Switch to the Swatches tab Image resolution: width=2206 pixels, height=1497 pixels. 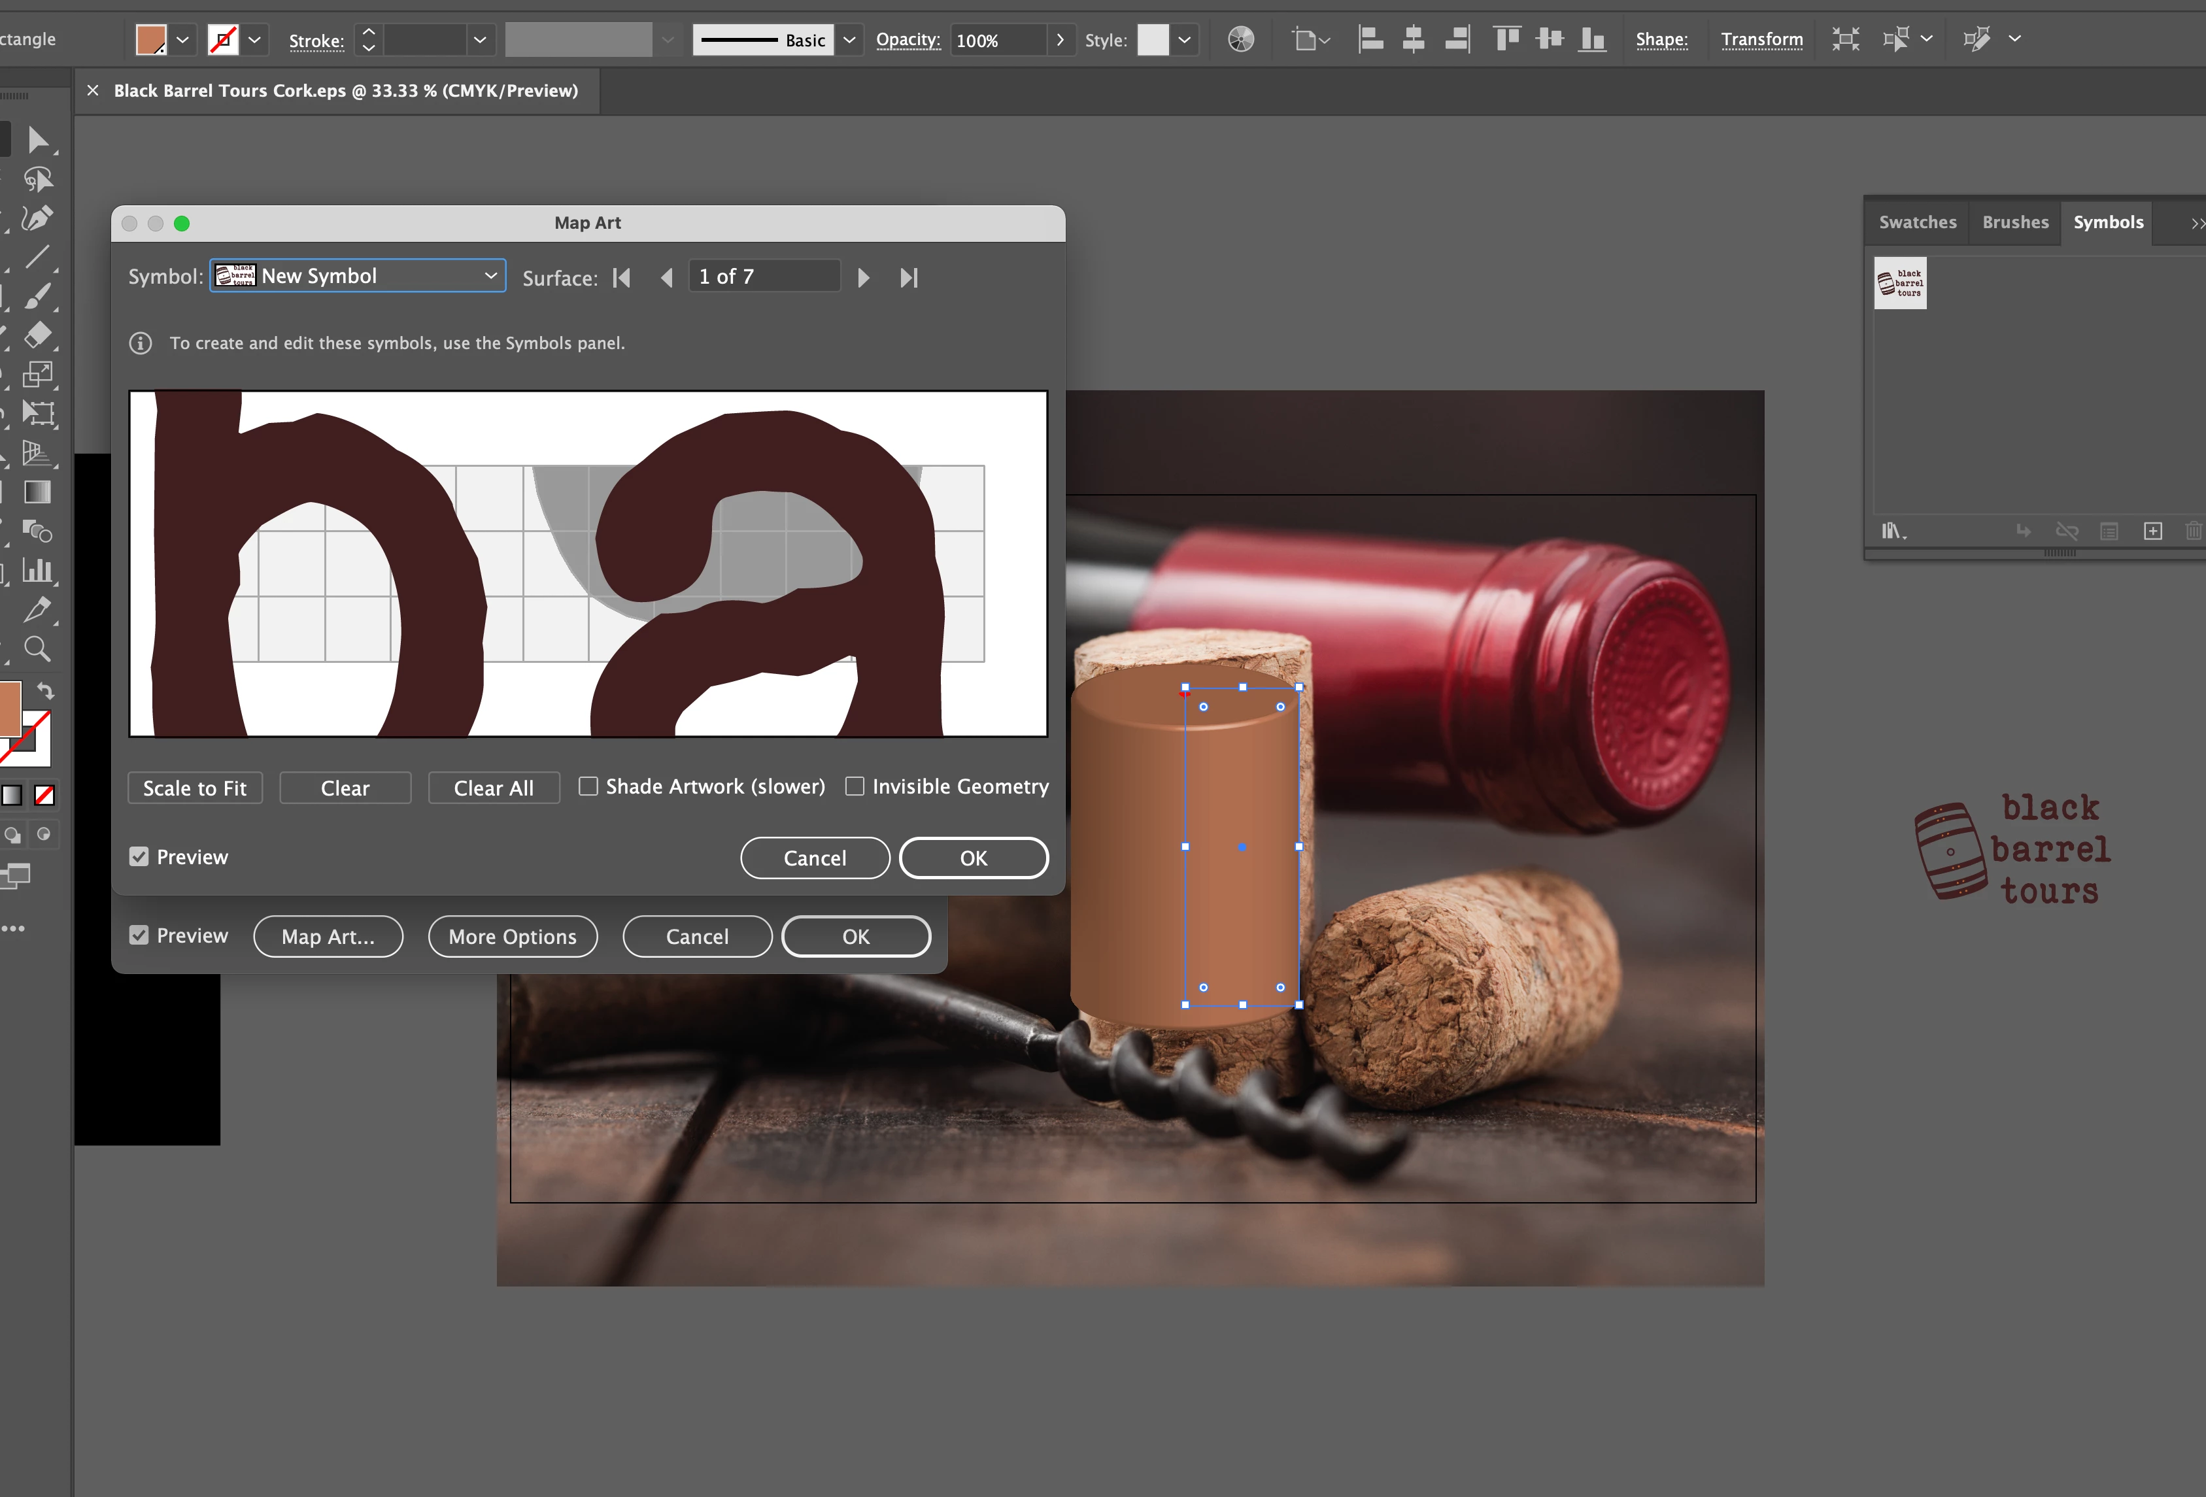1916,222
